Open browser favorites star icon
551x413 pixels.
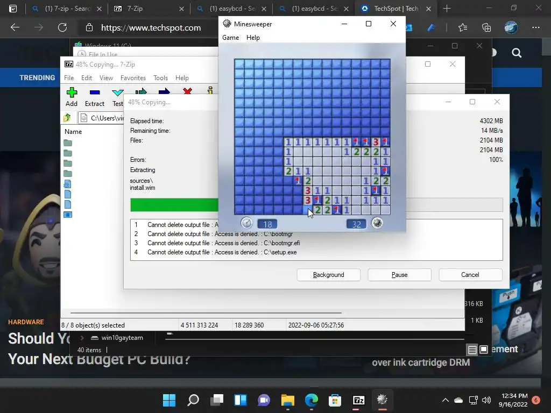pyautogui.click(x=463, y=27)
